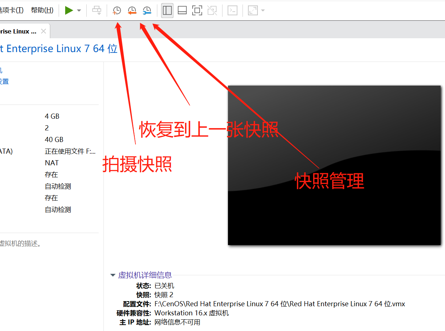Take a snapshot with the clock-plus icon

117,11
